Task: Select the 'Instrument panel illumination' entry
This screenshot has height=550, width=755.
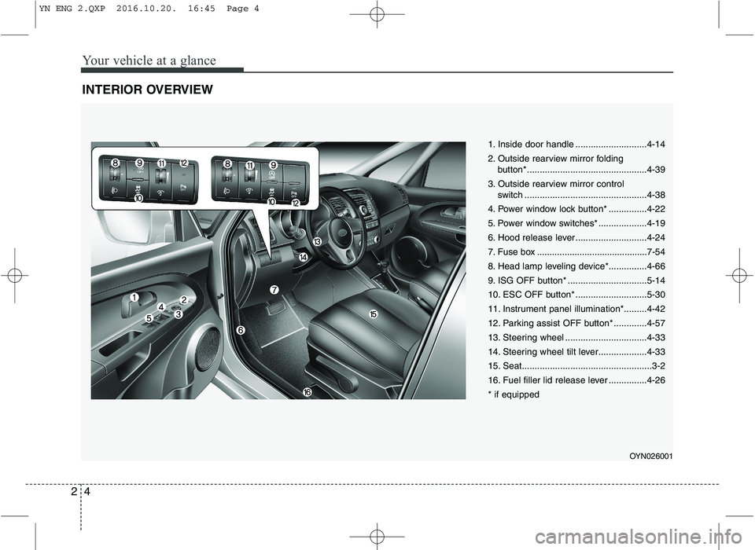Action: 576,309
